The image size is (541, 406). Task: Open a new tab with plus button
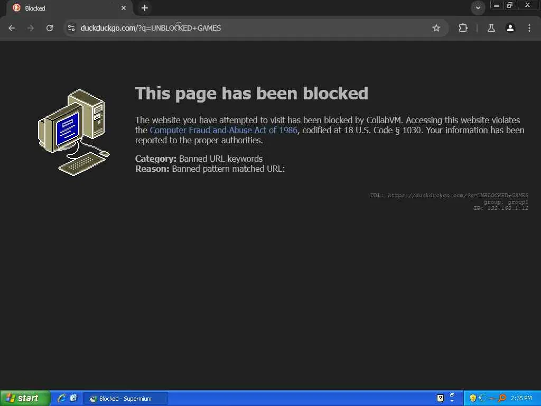[145, 8]
